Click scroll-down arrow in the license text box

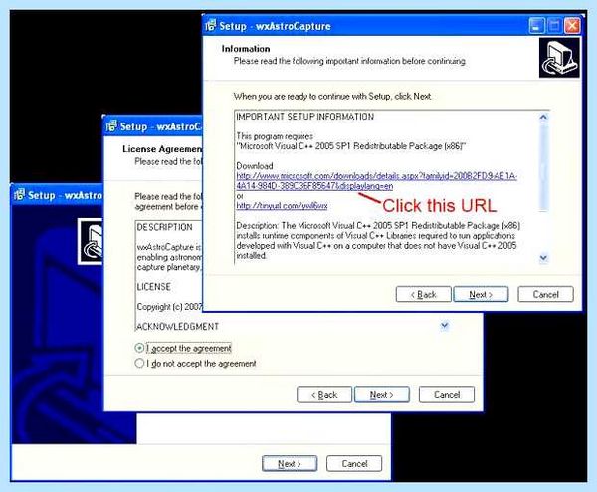pyautogui.click(x=445, y=326)
